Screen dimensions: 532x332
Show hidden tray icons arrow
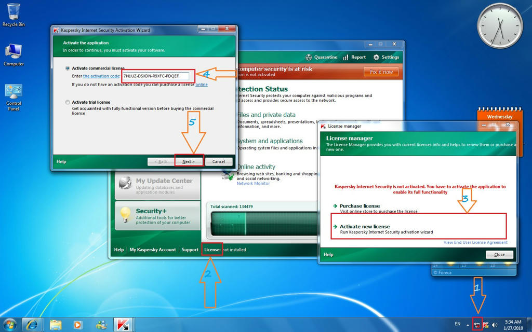468,325
